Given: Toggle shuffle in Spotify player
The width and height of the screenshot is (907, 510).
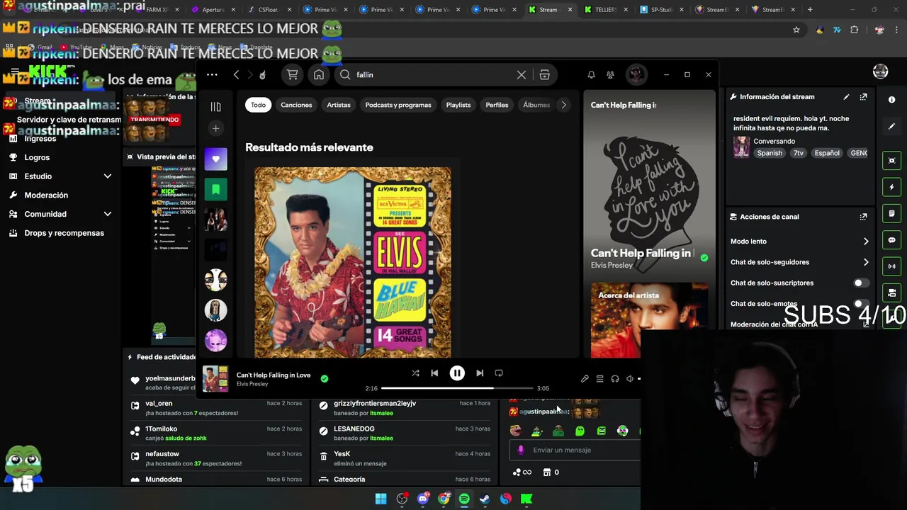Looking at the screenshot, I should pos(415,373).
